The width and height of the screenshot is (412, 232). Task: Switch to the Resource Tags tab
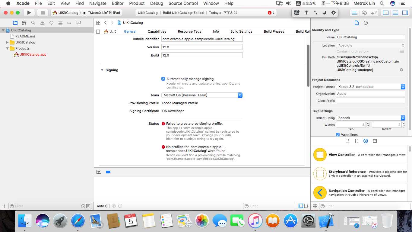coord(189,31)
